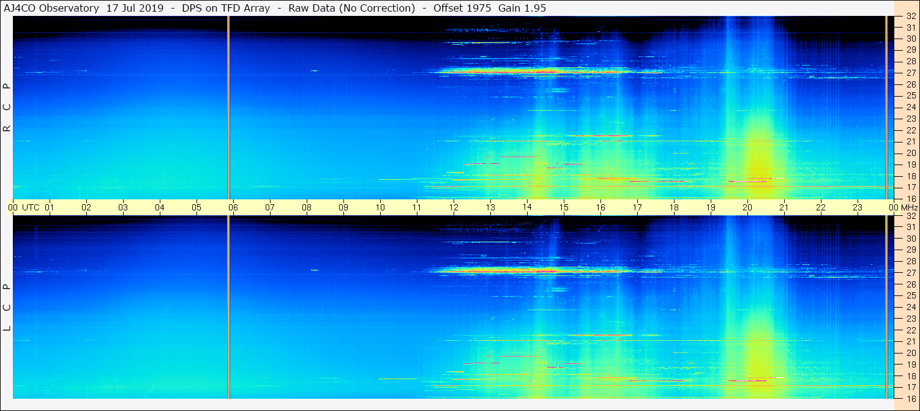920x411 pixels.
Task: Click the 32 label on RCP frequency scale
Action: click(910, 17)
